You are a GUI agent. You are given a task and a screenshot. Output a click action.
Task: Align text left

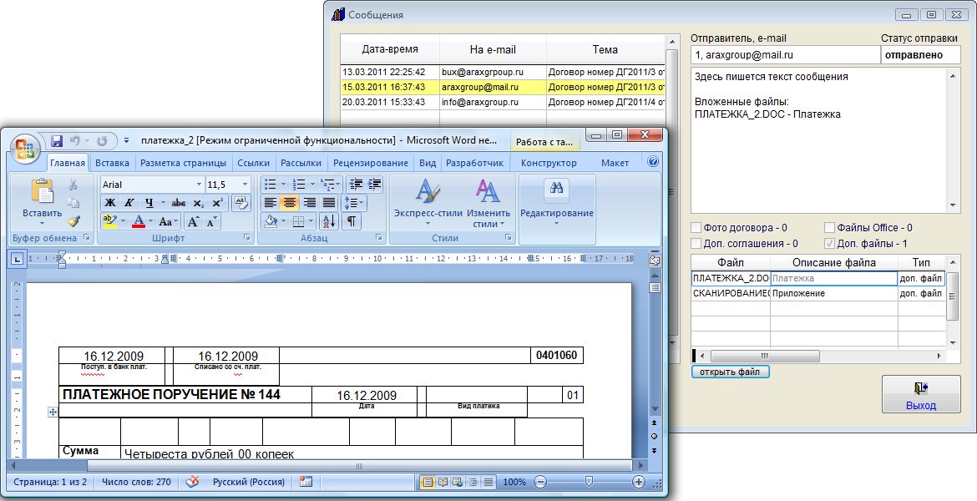(x=270, y=203)
